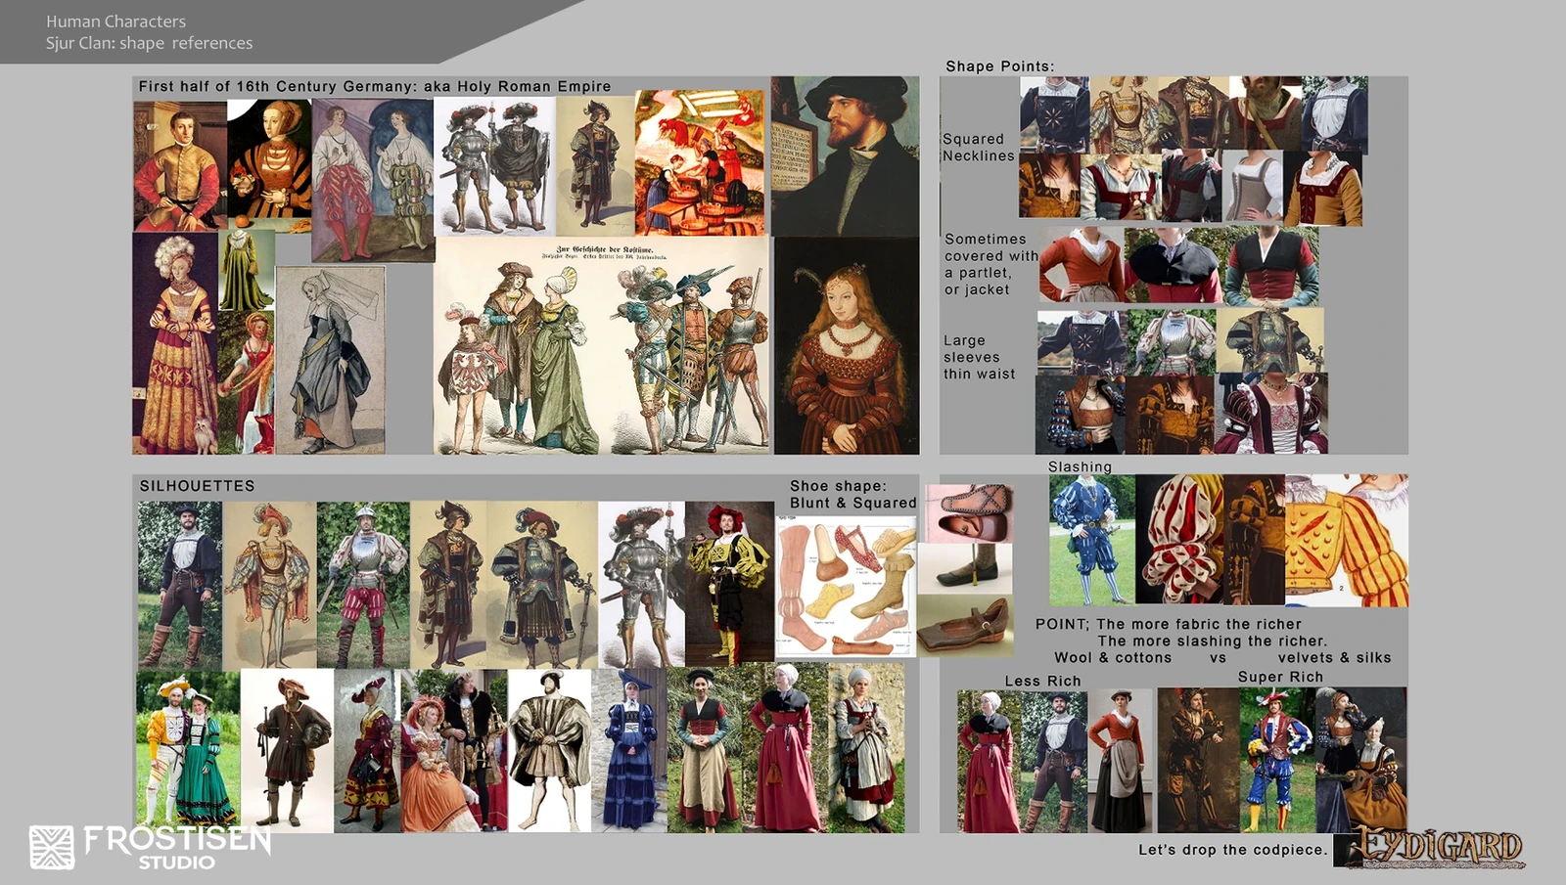1566x885 pixels.
Task: Click the Let's drop the codpiece note
Action: (x=1235, y=850)
